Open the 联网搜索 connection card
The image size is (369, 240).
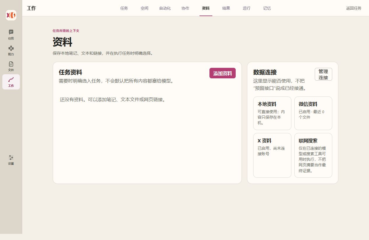pos(313,155)
